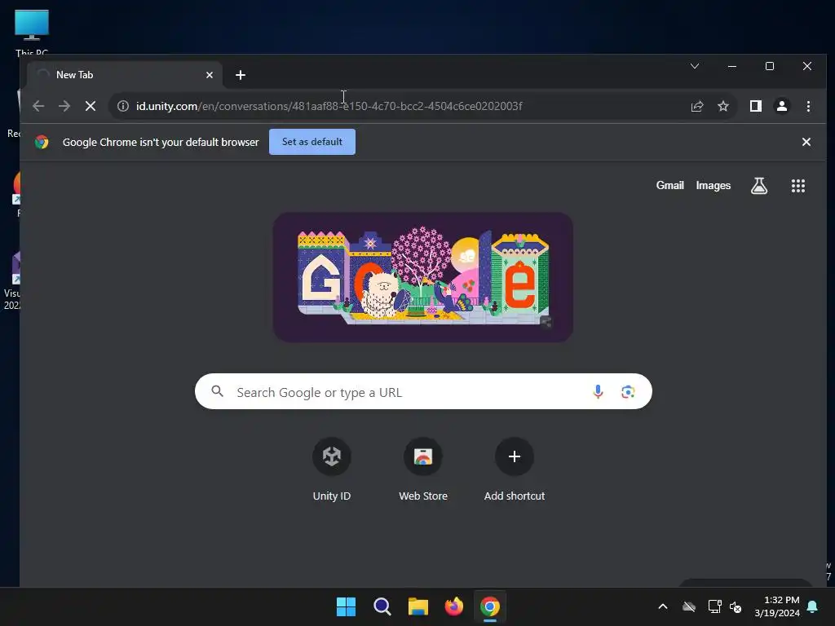Open the Web Store shortcut
Screen dimensions: 835x626
423,469
